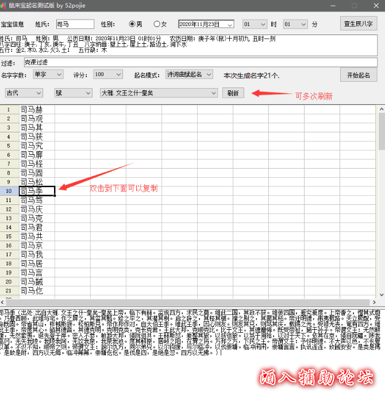The height and width of the screenshot is (396, 385).
Task: Open the 赋 genre dropdown
Action: [x=74, y=93]
